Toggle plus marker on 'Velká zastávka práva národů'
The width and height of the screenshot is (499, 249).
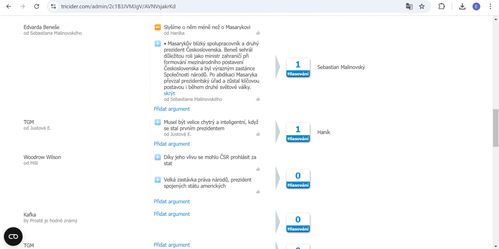coord(157,180)
